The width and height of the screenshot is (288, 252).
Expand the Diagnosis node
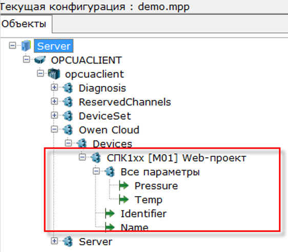click(x=54, y=88)
